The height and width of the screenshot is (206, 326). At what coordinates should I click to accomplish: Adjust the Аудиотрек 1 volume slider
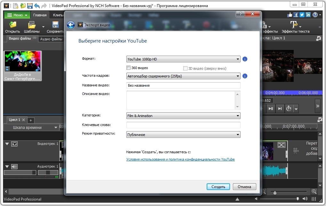(x=20, y=172)
